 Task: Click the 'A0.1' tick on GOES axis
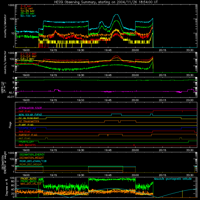[11, 92]
